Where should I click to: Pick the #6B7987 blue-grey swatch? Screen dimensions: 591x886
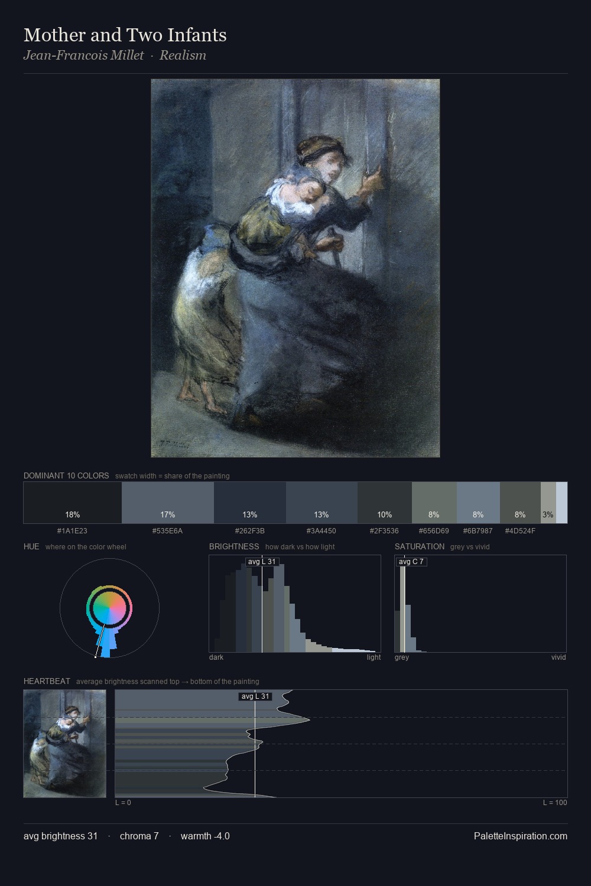(478, 503)
